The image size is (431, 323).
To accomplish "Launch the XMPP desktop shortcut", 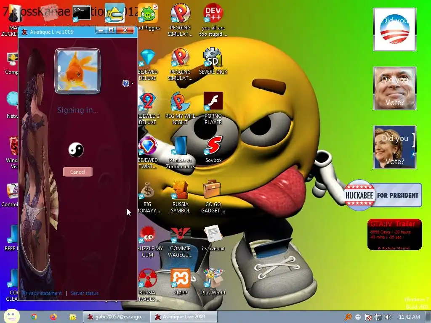I will [x=180, y=282].
